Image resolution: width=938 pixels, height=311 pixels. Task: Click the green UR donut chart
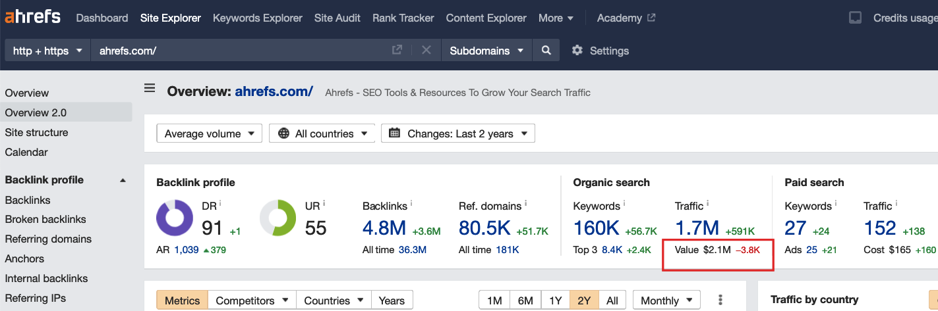(x=278, y=218)
